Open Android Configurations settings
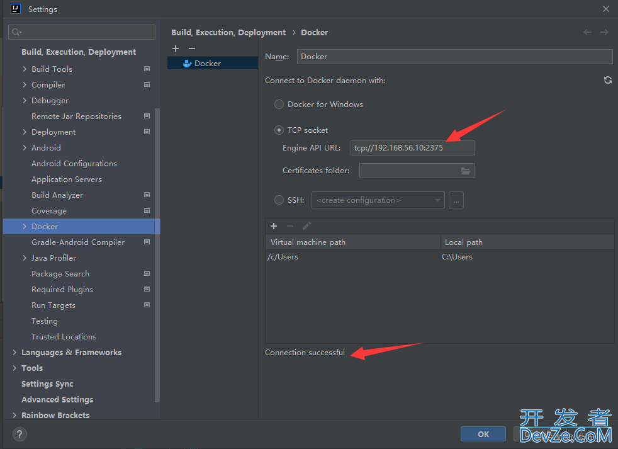 pos(74,163)
